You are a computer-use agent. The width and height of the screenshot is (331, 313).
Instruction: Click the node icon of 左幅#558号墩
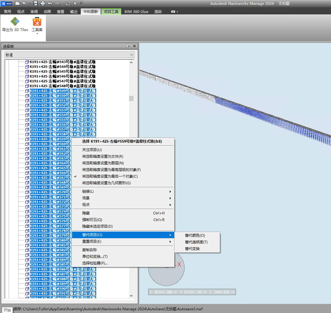click(x=27, y=134)
